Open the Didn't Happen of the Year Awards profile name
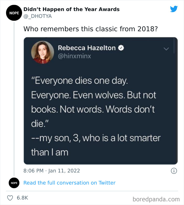Image resolution: width=184 pixels, height=205 pixels. pyautogui.click(x=71, y=9)
